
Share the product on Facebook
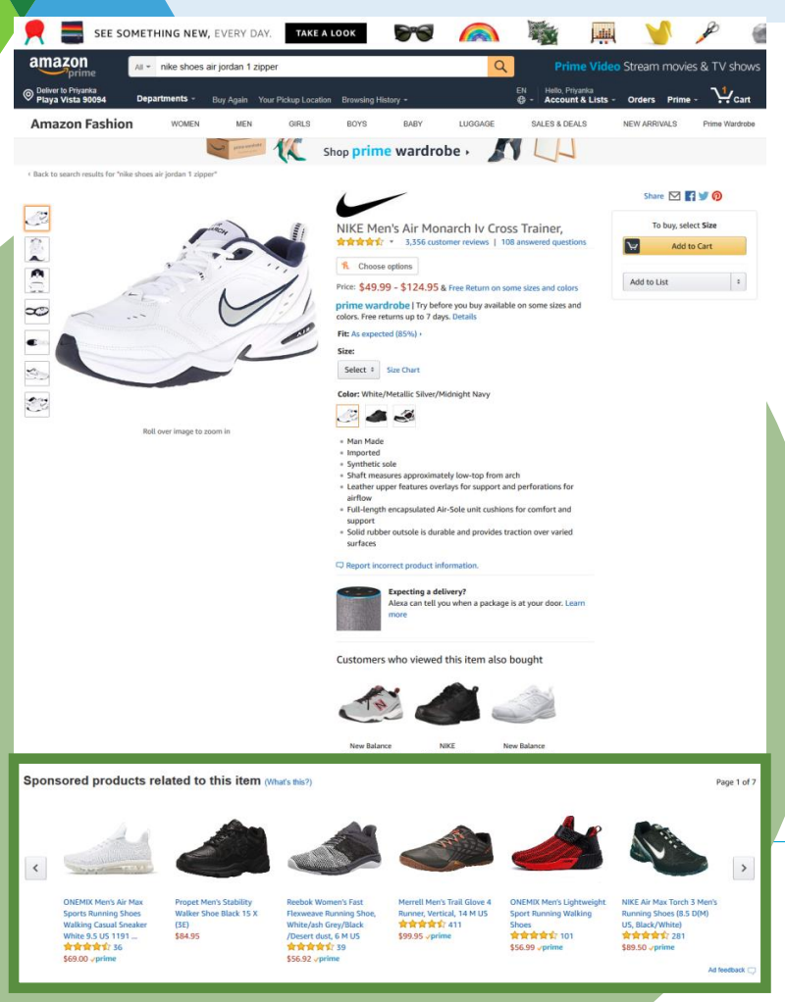(x=690, y=196)
